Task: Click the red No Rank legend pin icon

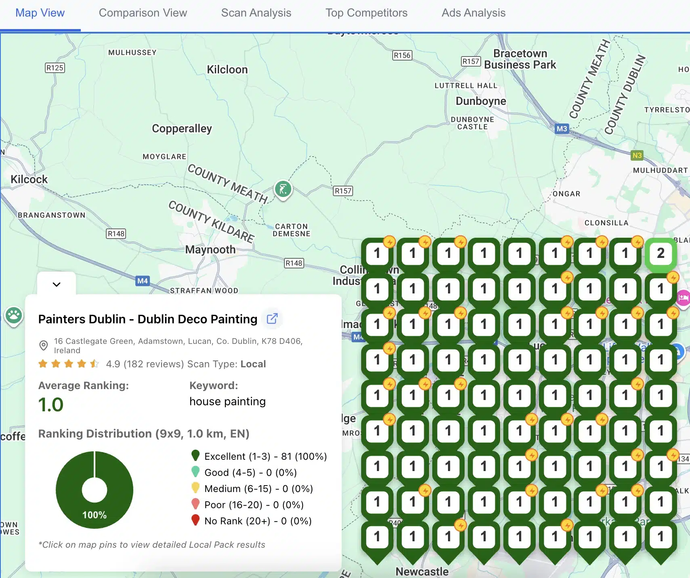Action: tap(196, 521)
